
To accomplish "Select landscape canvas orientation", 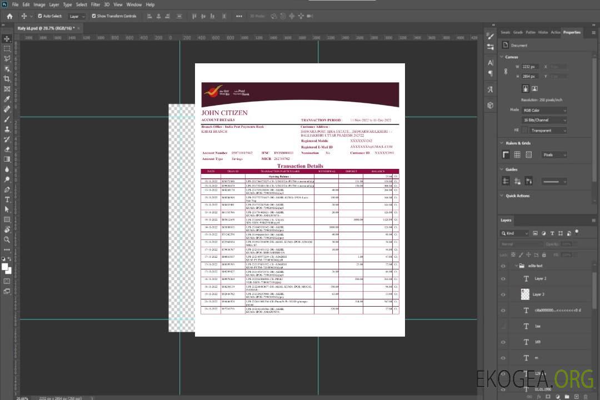I will (534, 89).
